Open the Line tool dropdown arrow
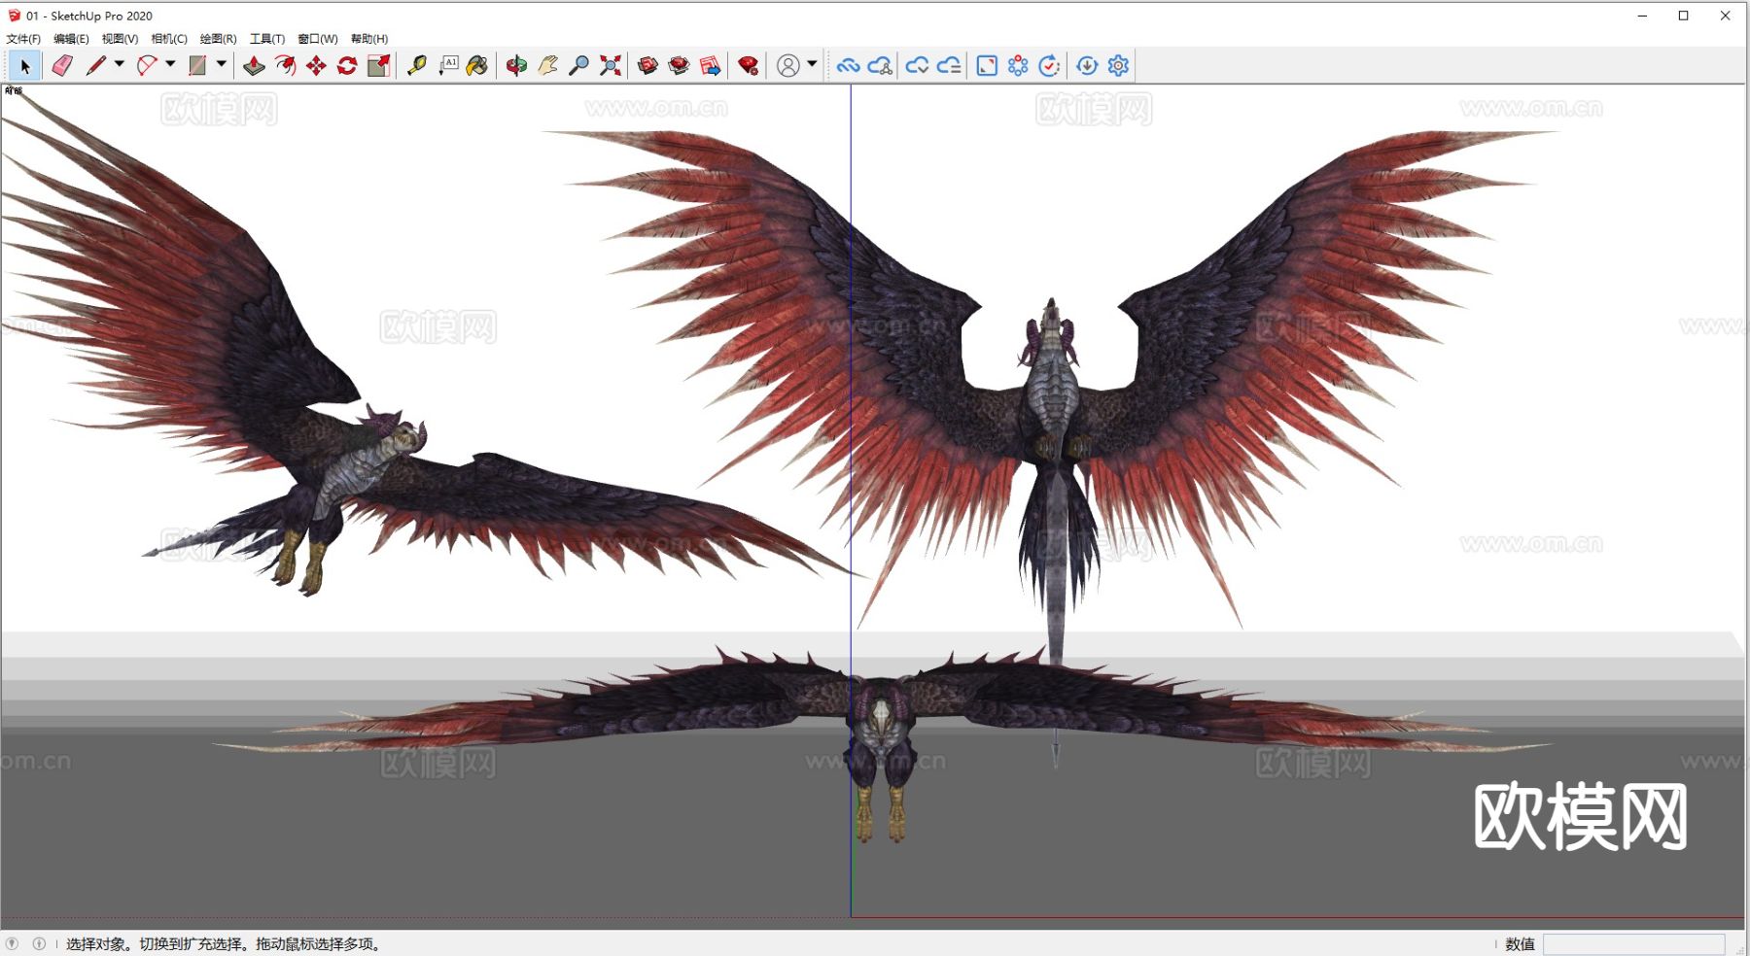1750x956 pixels. coord(119,65)
